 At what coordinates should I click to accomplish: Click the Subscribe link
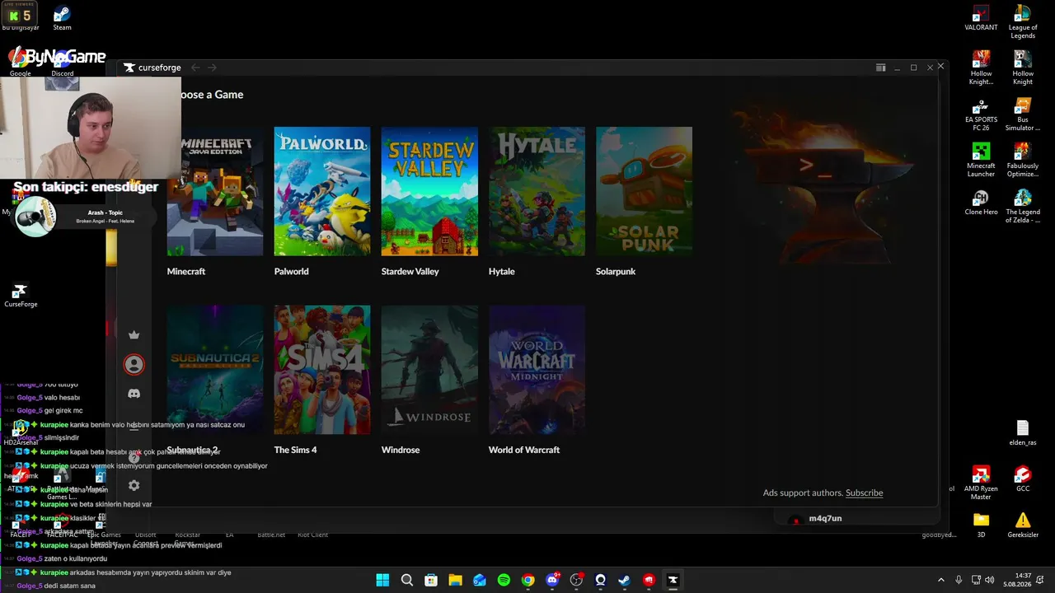[x=864, y=493]
